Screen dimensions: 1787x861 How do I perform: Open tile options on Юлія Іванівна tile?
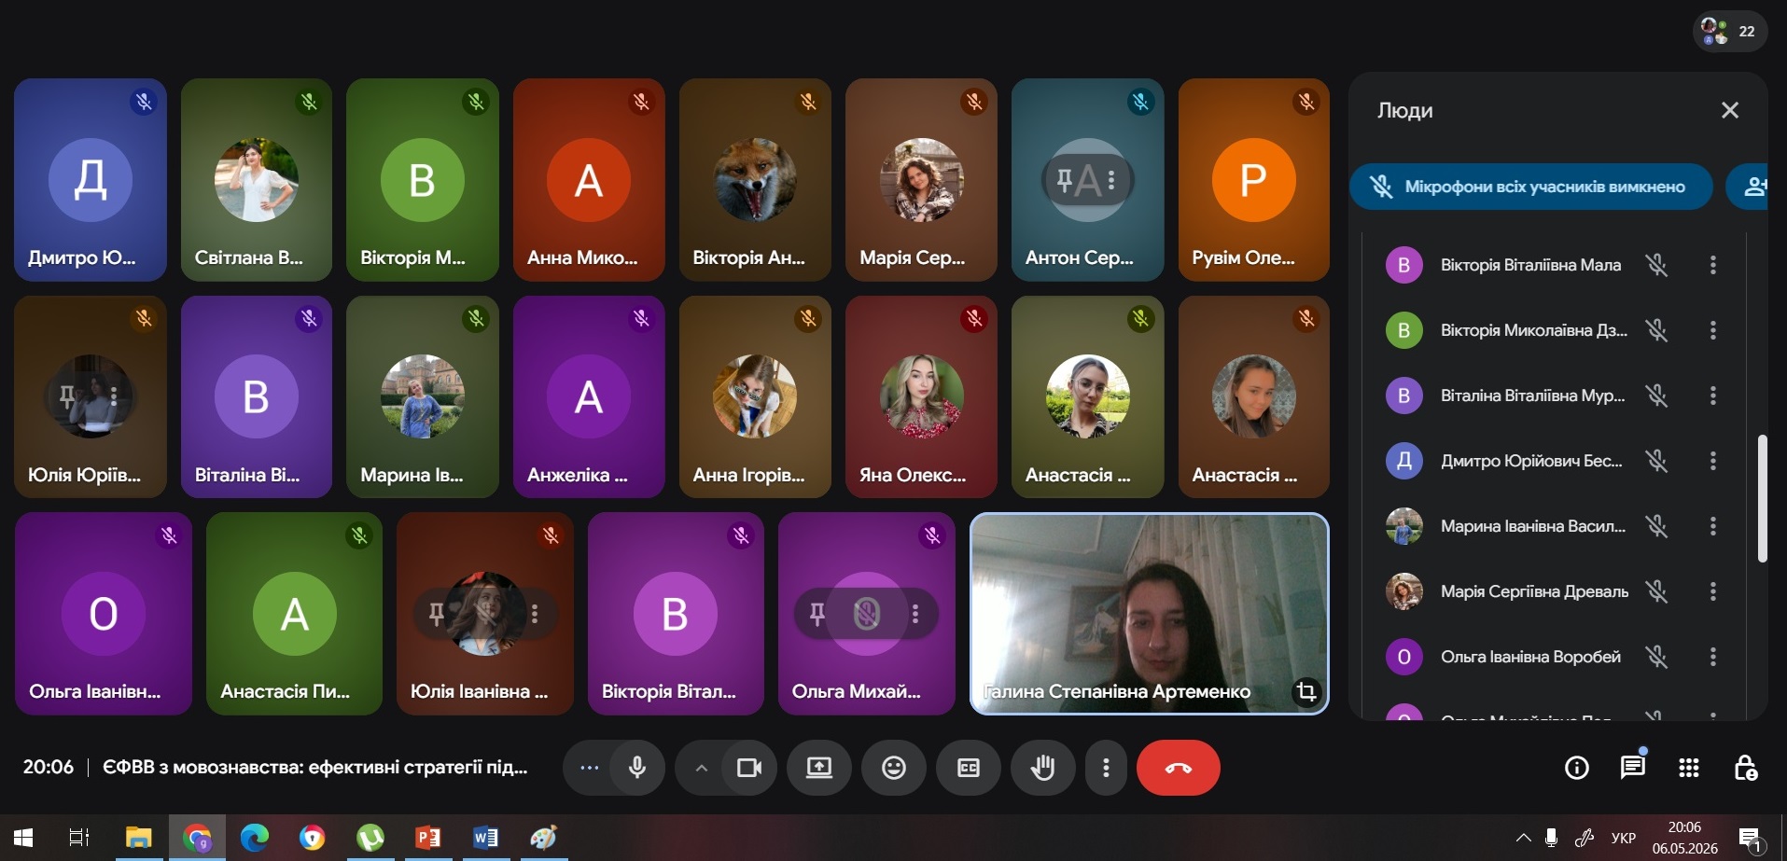click(x=535, y=614)
